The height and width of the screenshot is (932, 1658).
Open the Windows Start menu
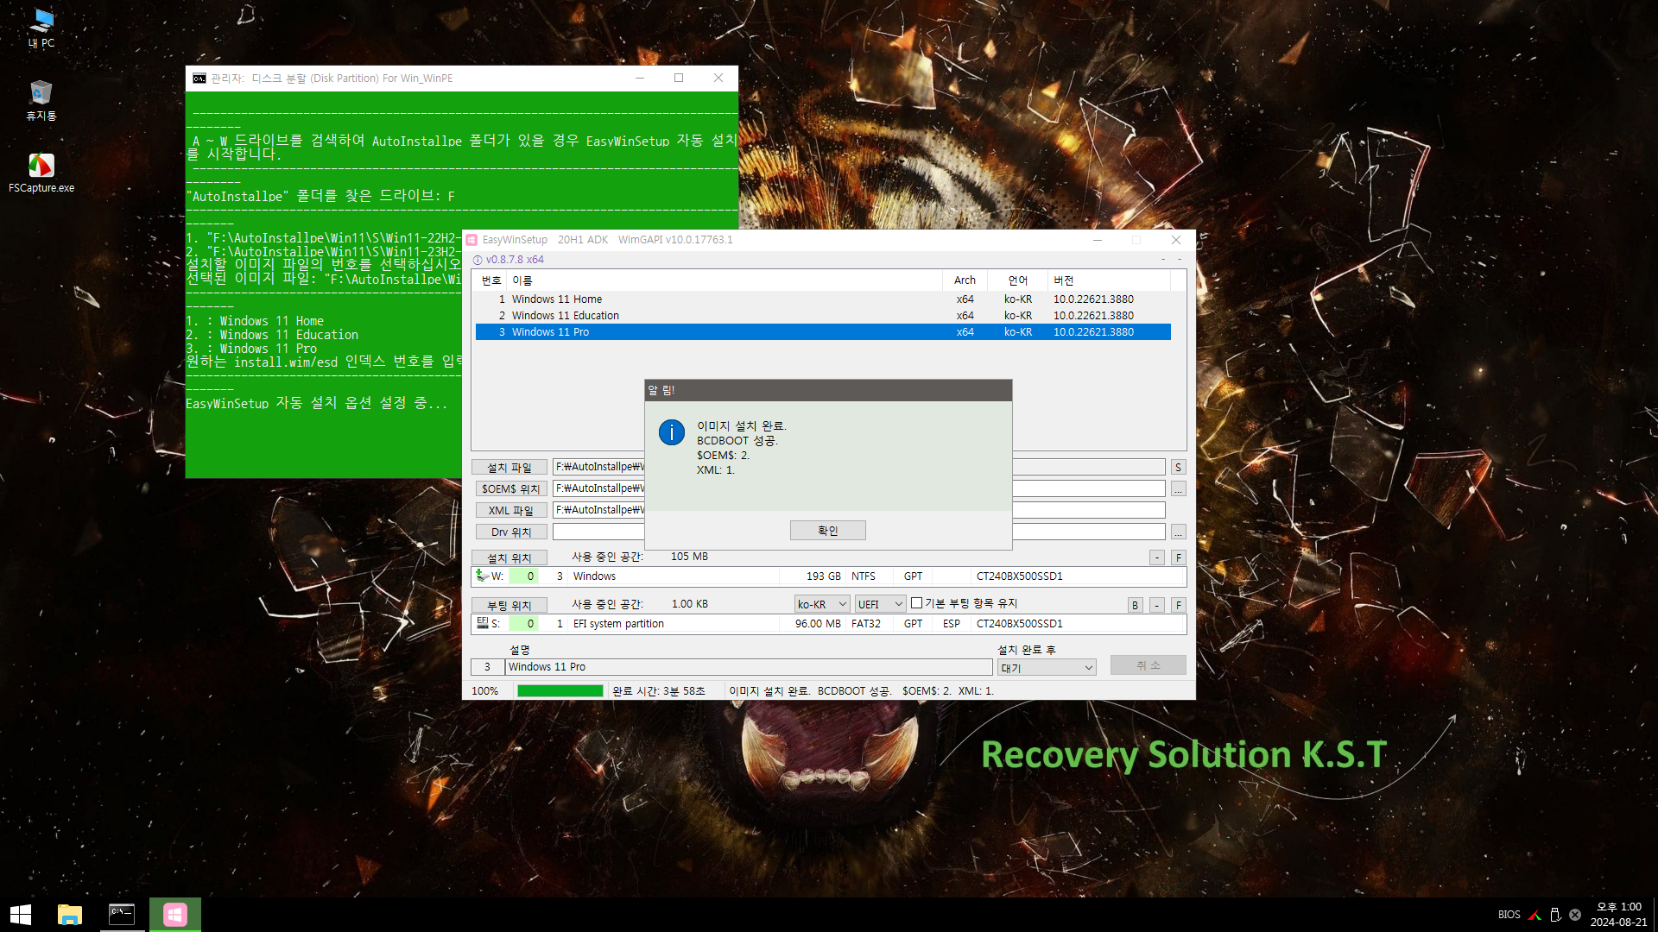pos(21,915)
